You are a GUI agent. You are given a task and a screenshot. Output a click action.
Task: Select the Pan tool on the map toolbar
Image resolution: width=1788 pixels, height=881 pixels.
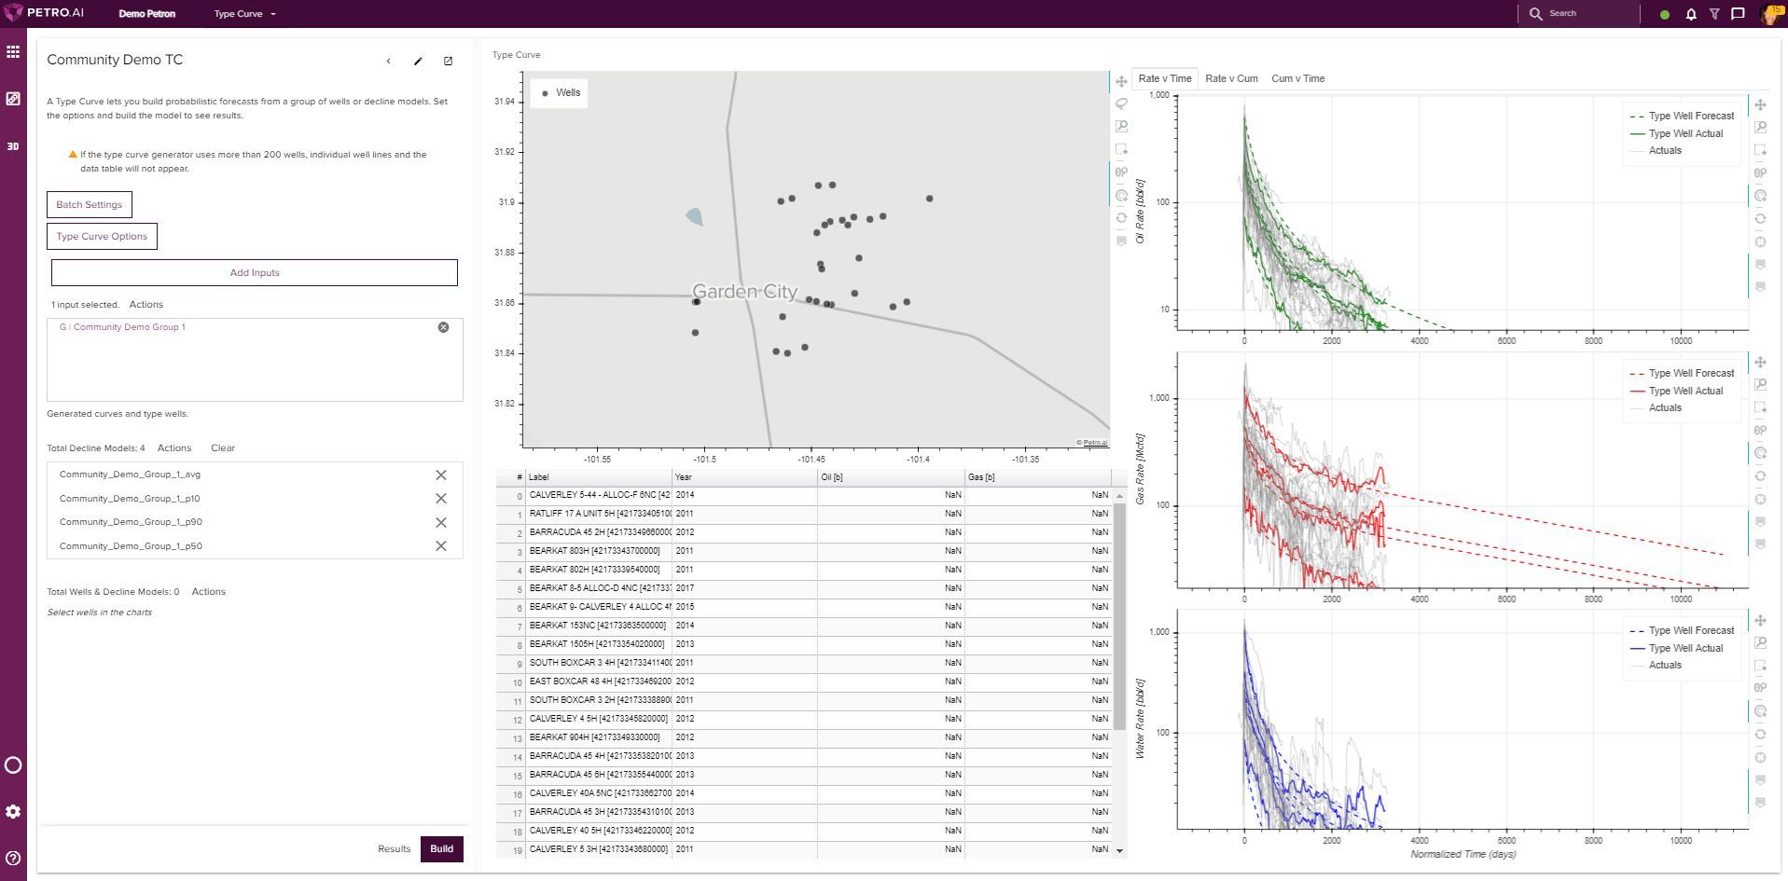click(1121, 82)
